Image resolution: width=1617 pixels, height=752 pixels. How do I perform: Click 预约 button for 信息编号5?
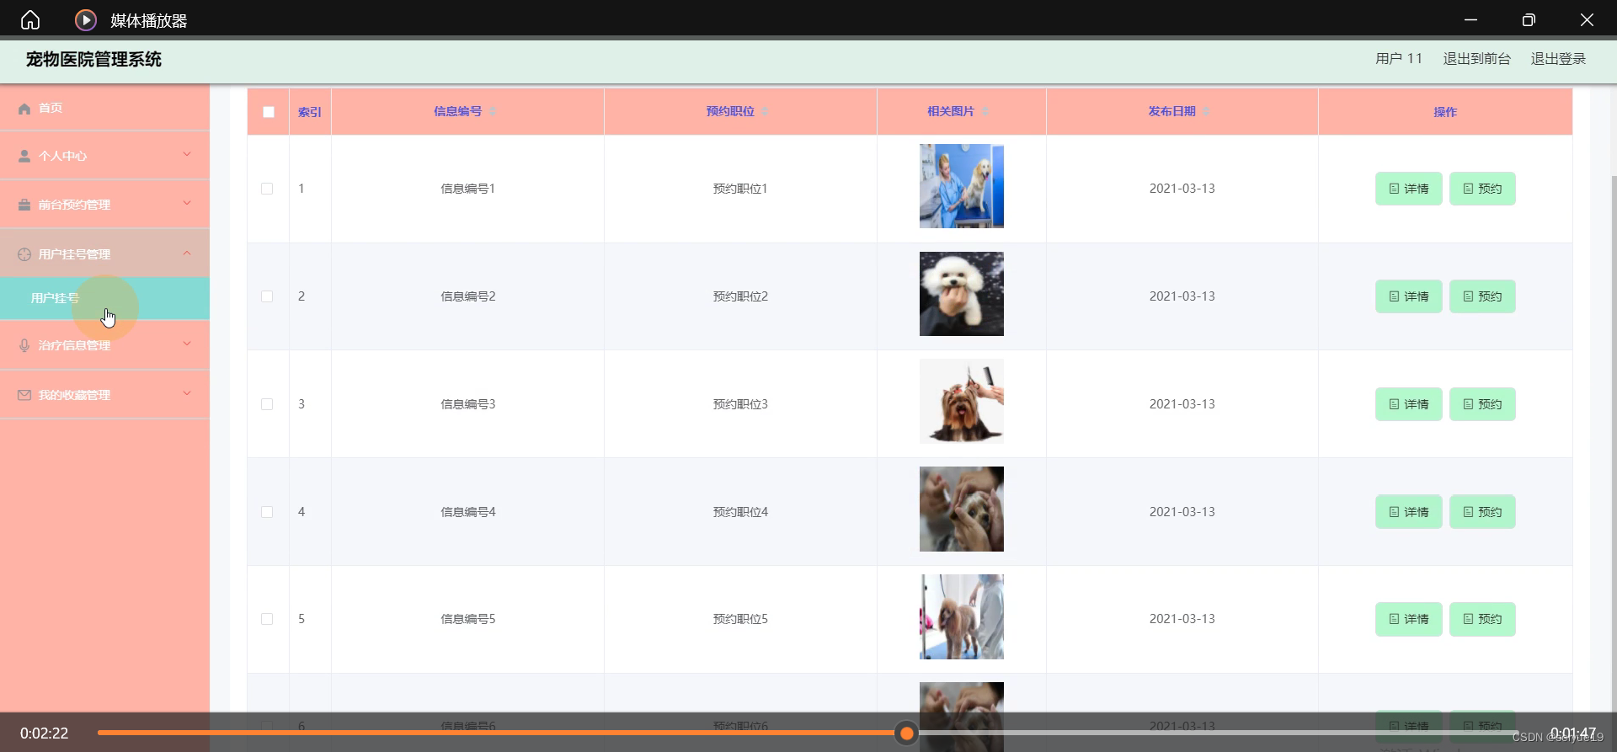point(1482,619)
